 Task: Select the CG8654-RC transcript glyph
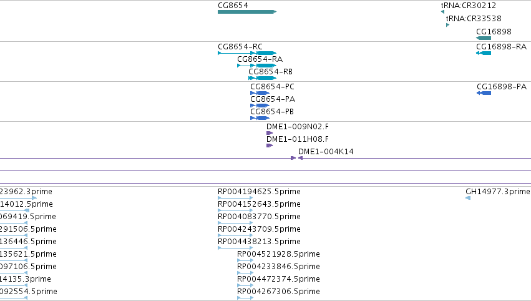coord(247,53)
